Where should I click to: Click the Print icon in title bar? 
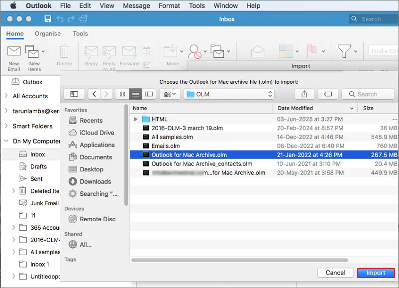click(x=84, y=19)
